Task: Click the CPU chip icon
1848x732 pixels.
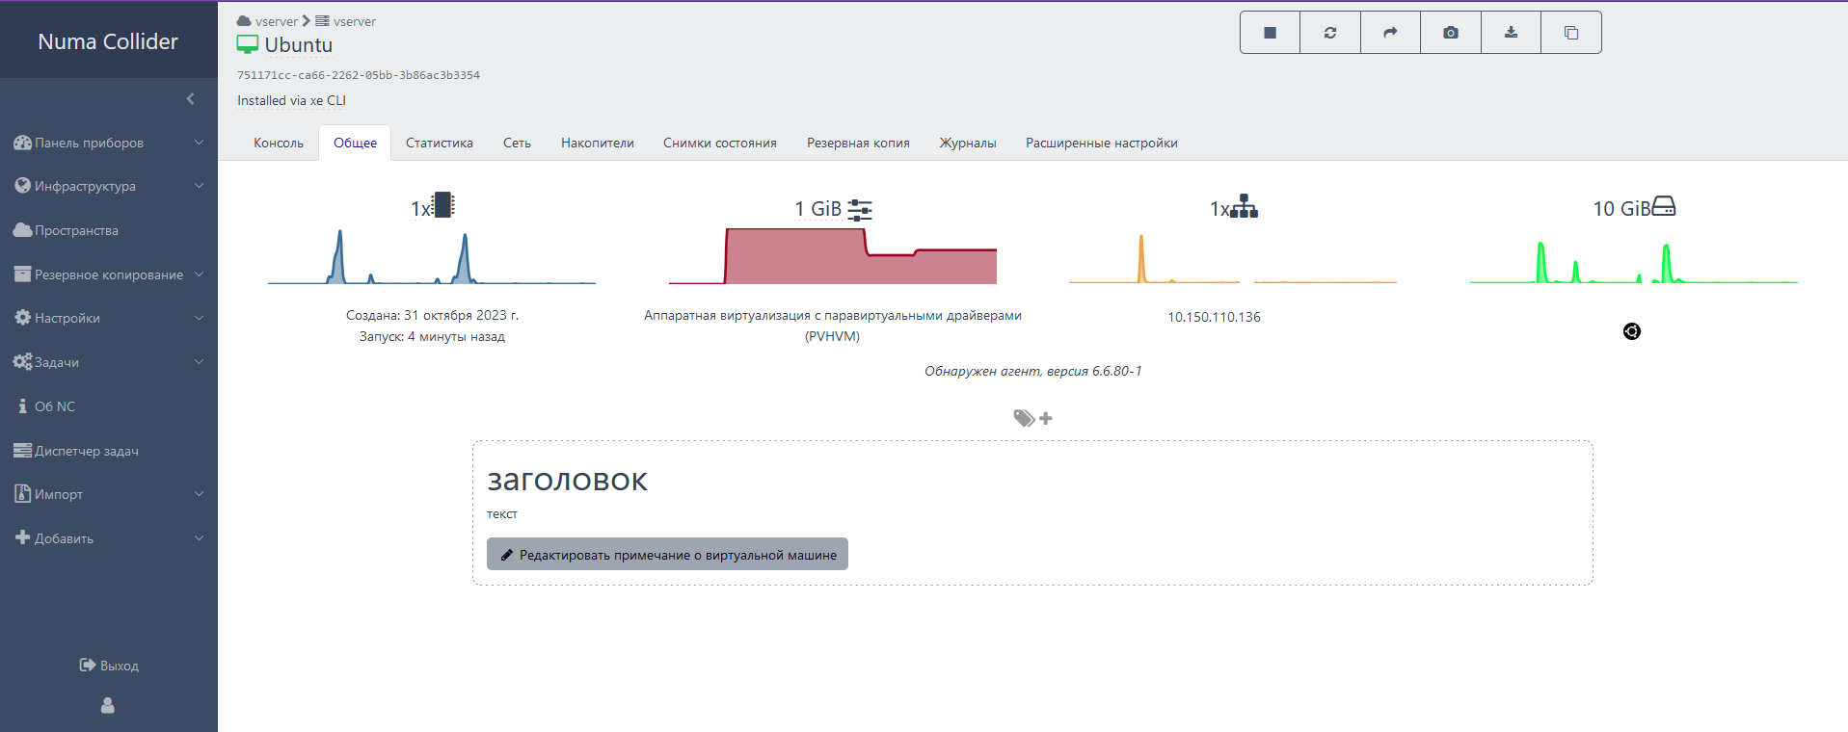Action: click(443, 205)
